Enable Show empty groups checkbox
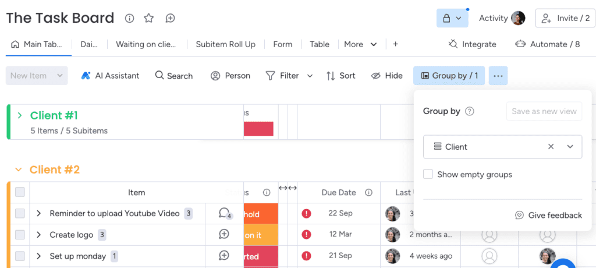 (428, 174)
